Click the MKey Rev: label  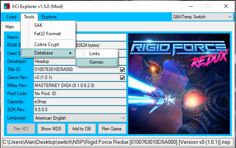[x=17, y=86]
